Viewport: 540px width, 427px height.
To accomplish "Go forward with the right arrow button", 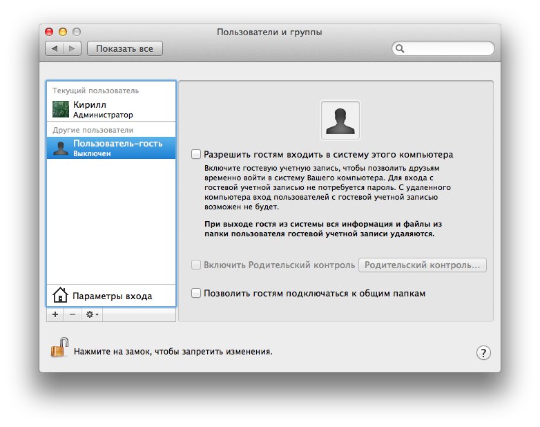I will [x=72, y=48].
